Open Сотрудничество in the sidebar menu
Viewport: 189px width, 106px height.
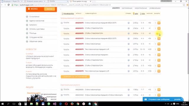(36, 37)
